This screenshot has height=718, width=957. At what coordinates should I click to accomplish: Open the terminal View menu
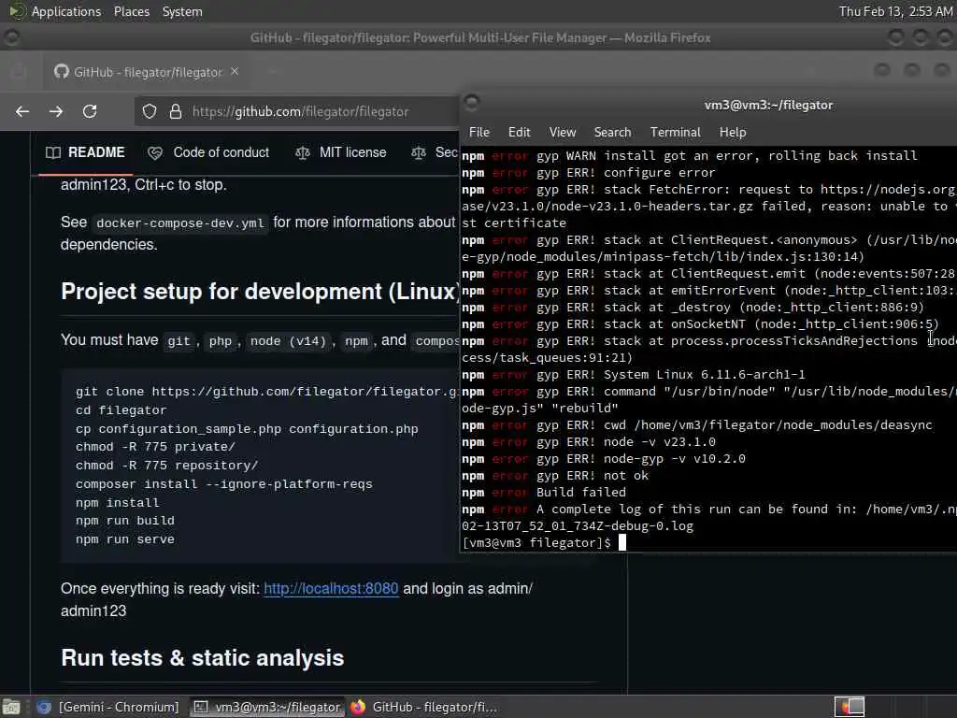click(562, 132)
